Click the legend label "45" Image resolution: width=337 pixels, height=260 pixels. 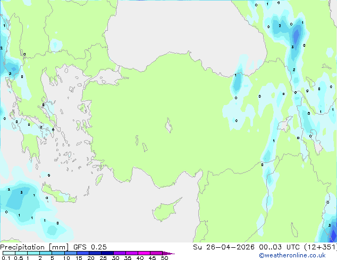tap(152, 258)
